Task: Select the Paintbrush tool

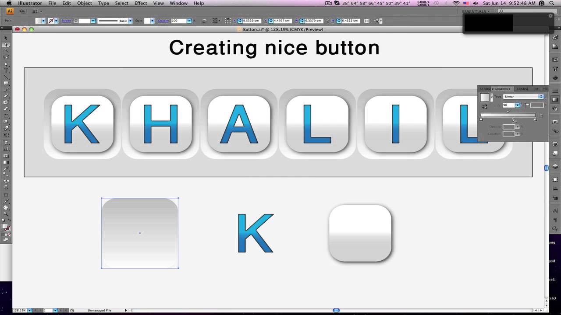Action: click(x=6, y=89)
